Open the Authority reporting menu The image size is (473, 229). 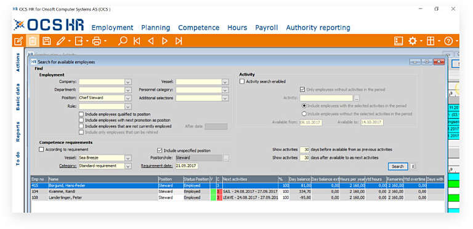coord(318,28)
